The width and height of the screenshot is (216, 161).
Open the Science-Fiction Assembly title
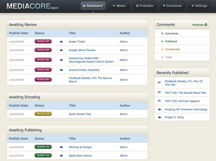(x=84, y=70)
